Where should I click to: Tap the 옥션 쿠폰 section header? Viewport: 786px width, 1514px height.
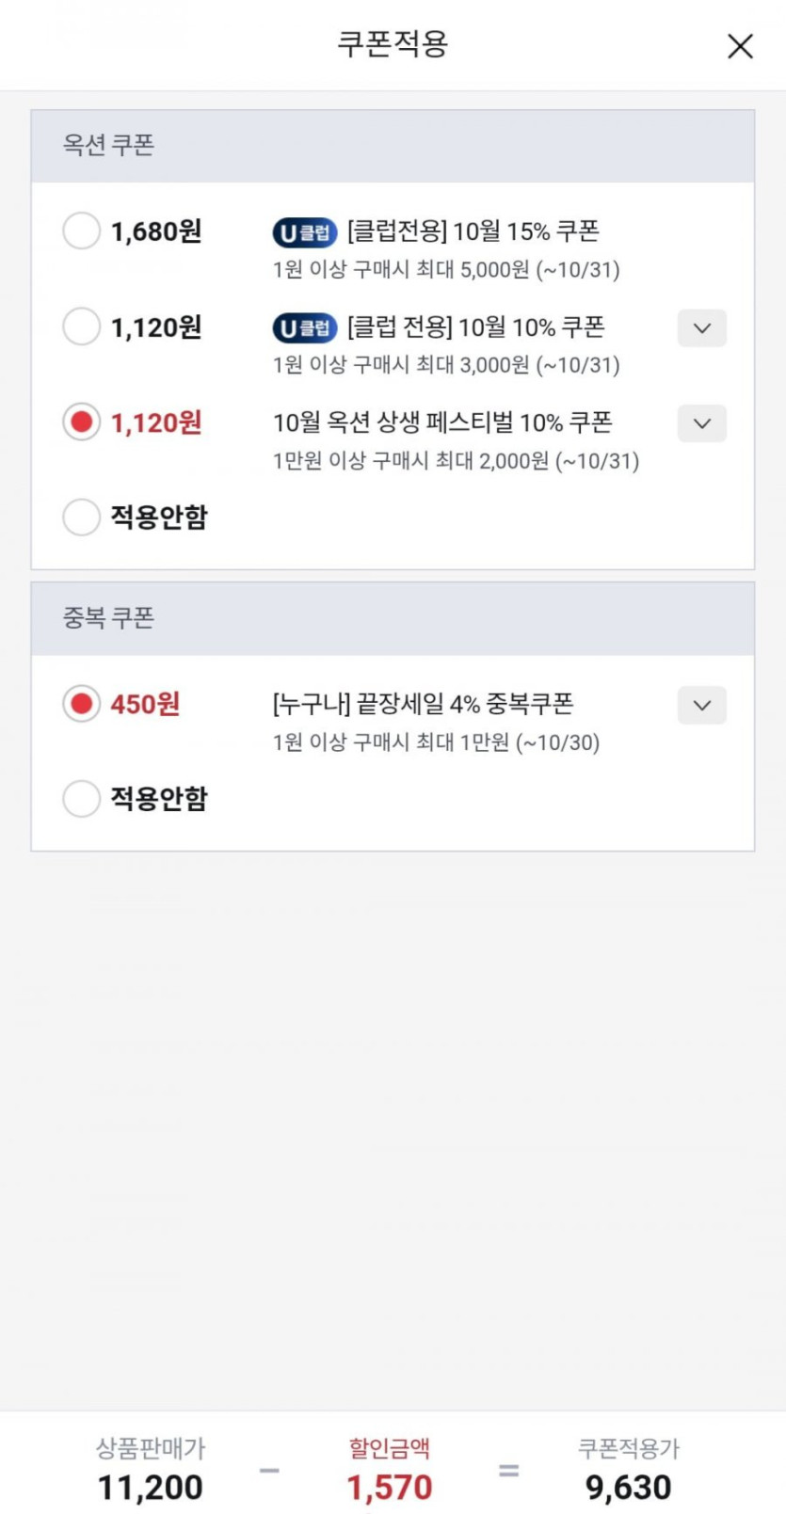pyautogui.click(x=109, y=146)
